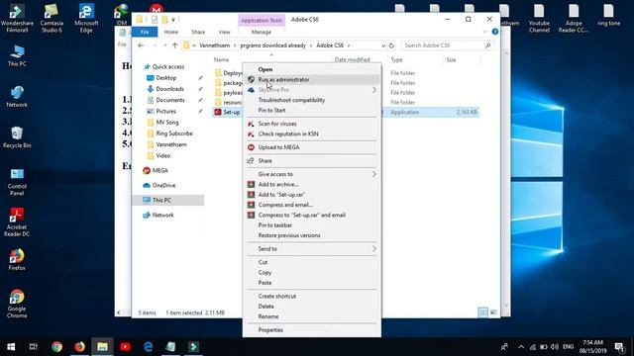
Task: Open address bar history dropdown
Action: 383,45
